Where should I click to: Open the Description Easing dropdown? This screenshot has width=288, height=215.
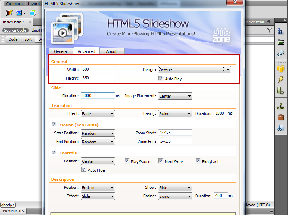pos(175,196)
